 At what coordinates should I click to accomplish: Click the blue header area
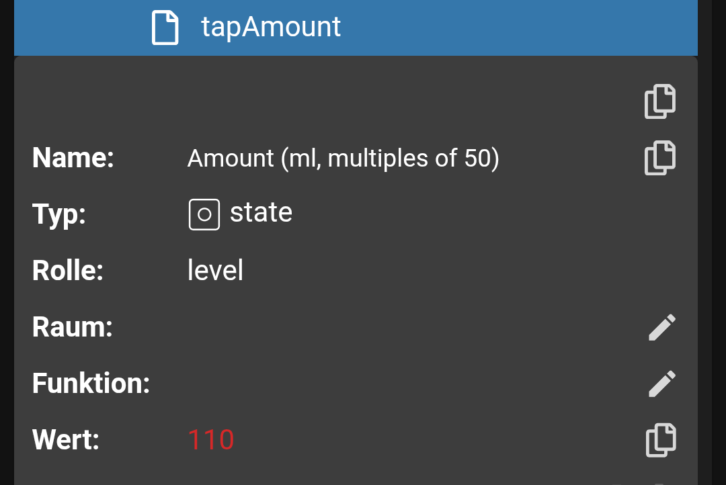click(471, 27)
